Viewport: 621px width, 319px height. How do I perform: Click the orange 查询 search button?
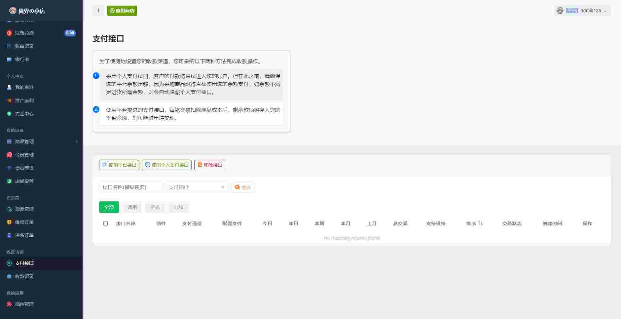[x=243, y=187]
